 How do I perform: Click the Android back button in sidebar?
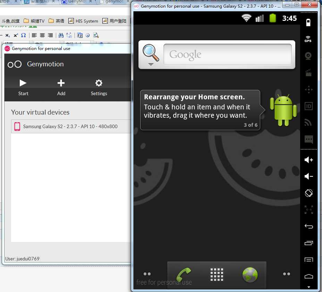click(309, 226)
